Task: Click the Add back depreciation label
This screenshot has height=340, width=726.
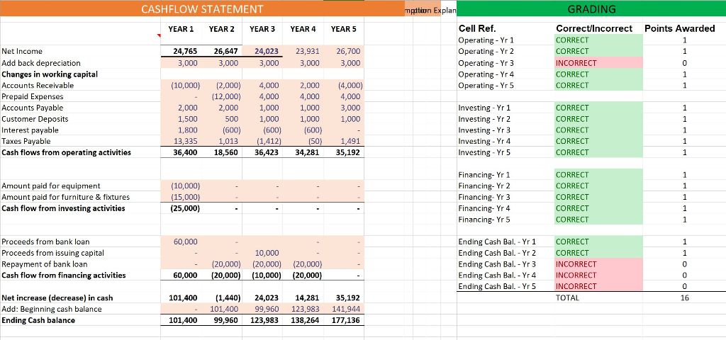Action: 41,63
